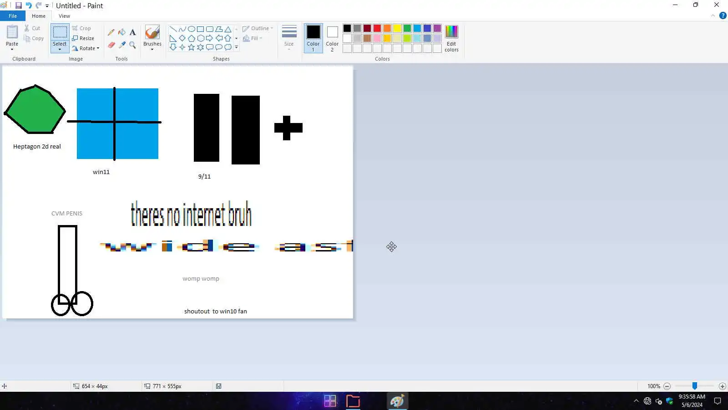Click the zoom out minus button
Screen dimensions: 728x410
tap(667, 386)
